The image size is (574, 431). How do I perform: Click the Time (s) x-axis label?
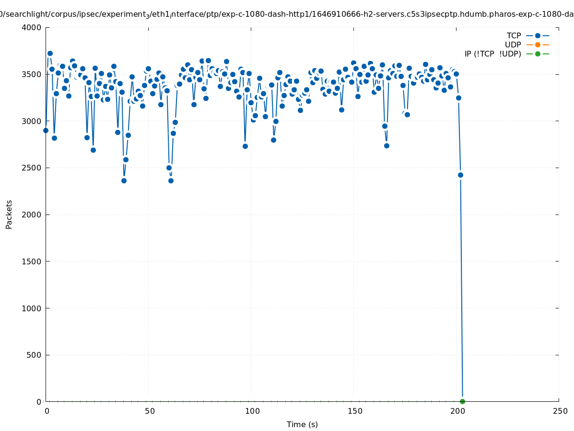pyautogui.click(x=302, y=424)
